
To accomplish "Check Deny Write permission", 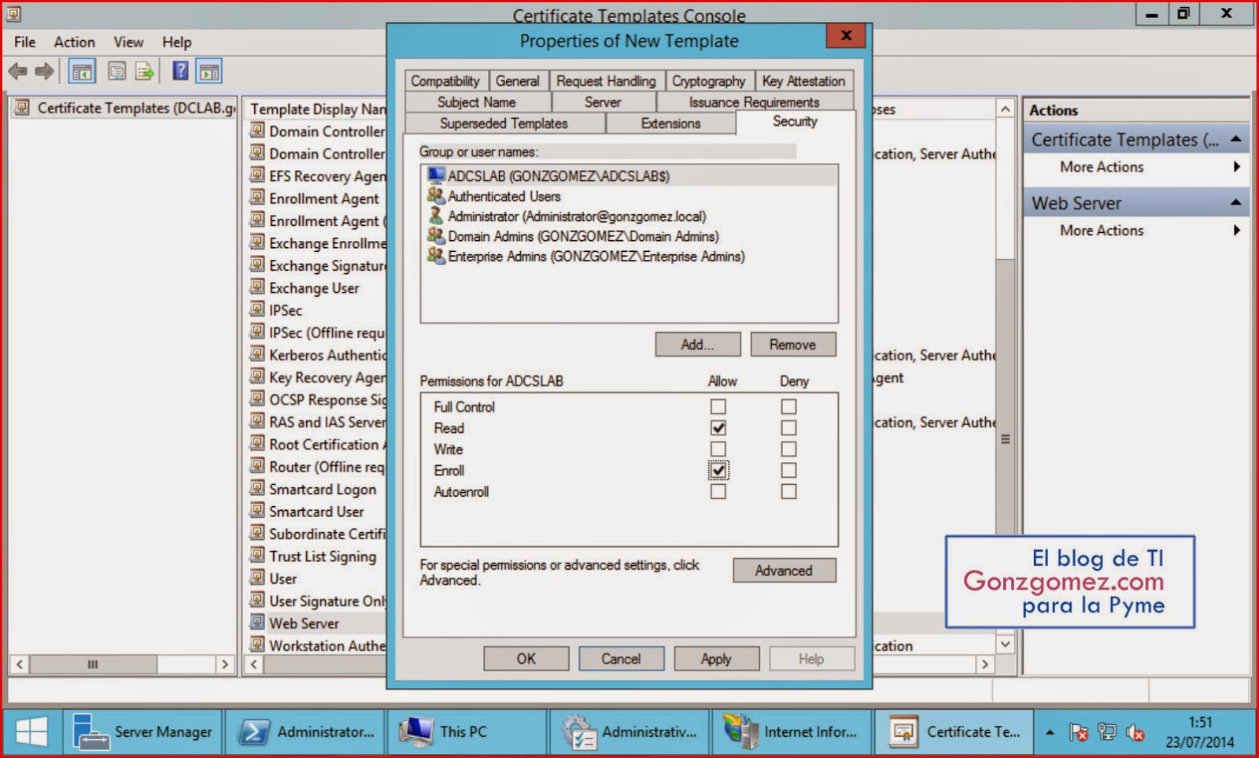I will tap(788, 449).
